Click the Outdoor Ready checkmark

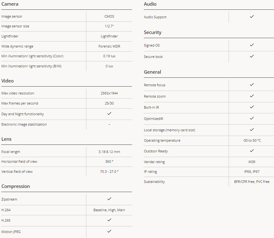pyautogui.click(x=252, y=150)
